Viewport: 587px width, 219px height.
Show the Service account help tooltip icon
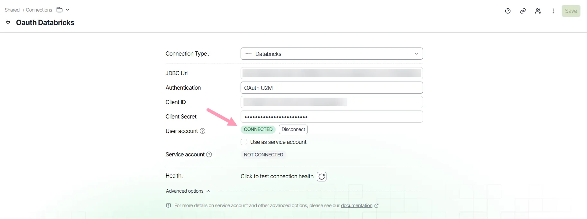click(209, 154)
